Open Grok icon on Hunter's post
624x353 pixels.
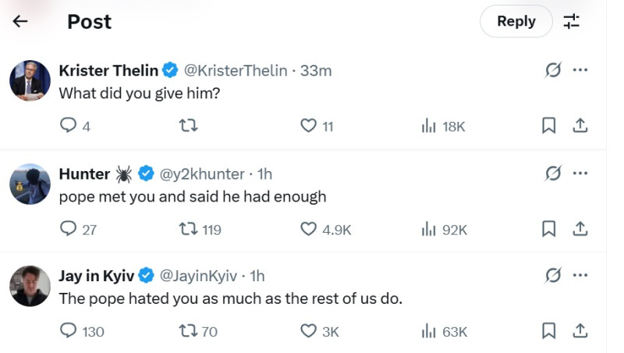[x=553, y=173]
